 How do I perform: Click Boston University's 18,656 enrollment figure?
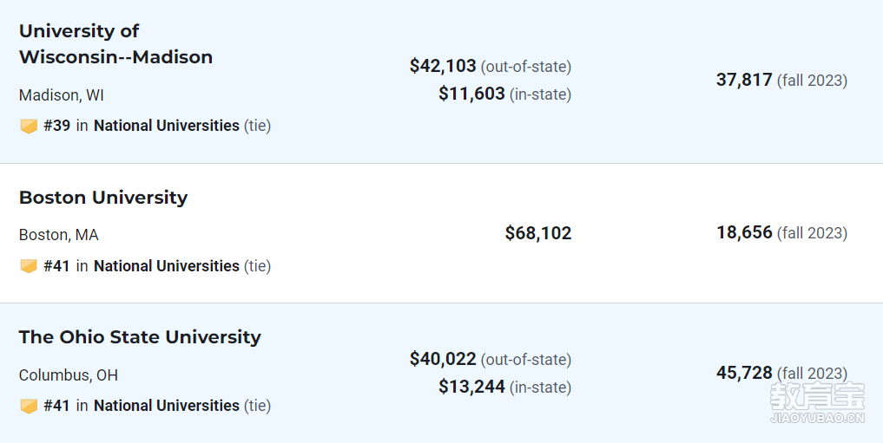pos(744,232)
